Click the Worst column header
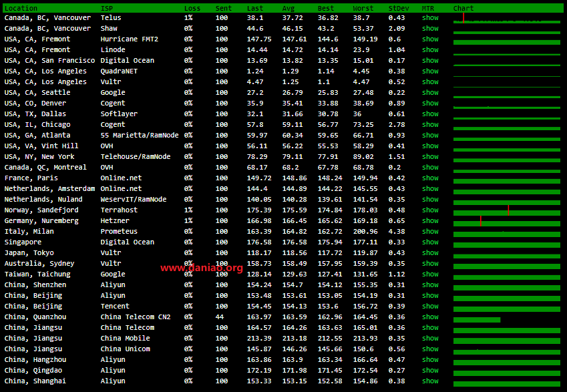 (x=363, y=8)
